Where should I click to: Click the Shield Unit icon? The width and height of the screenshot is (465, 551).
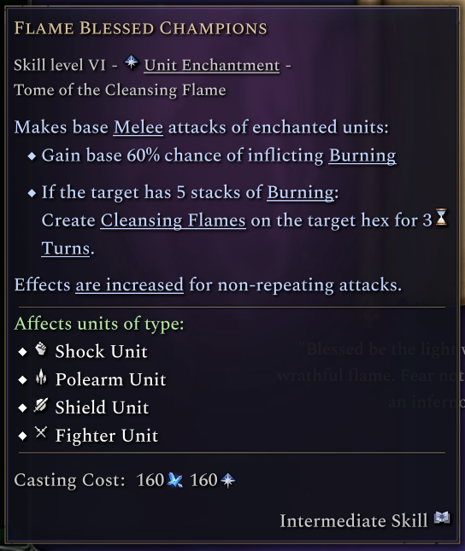[41, 405]
